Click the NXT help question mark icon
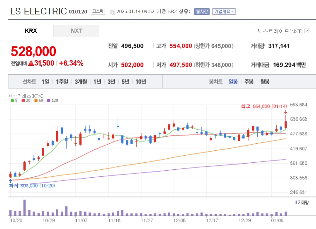Viewport: 316px width, 229px height. point(306,31)
